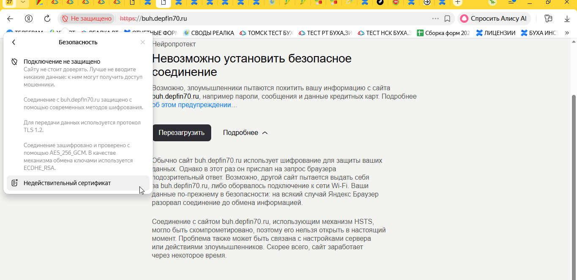Image resolution: width=577 pixels, height=280 pixels.
Task: Open the "ОТЧЕТНЫЕ ФОРМ" bookmark
Action: pyautogui.click(x=150, y=33)
